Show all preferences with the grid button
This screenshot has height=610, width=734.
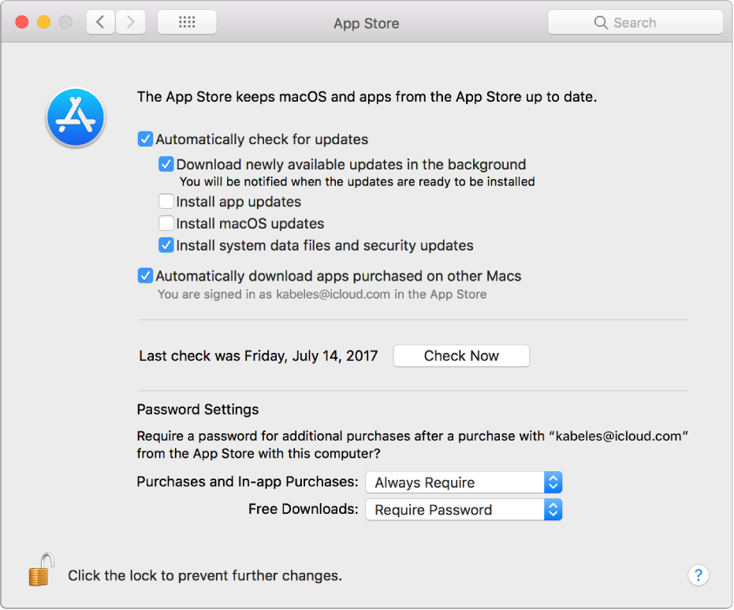[x=187, y=22]
